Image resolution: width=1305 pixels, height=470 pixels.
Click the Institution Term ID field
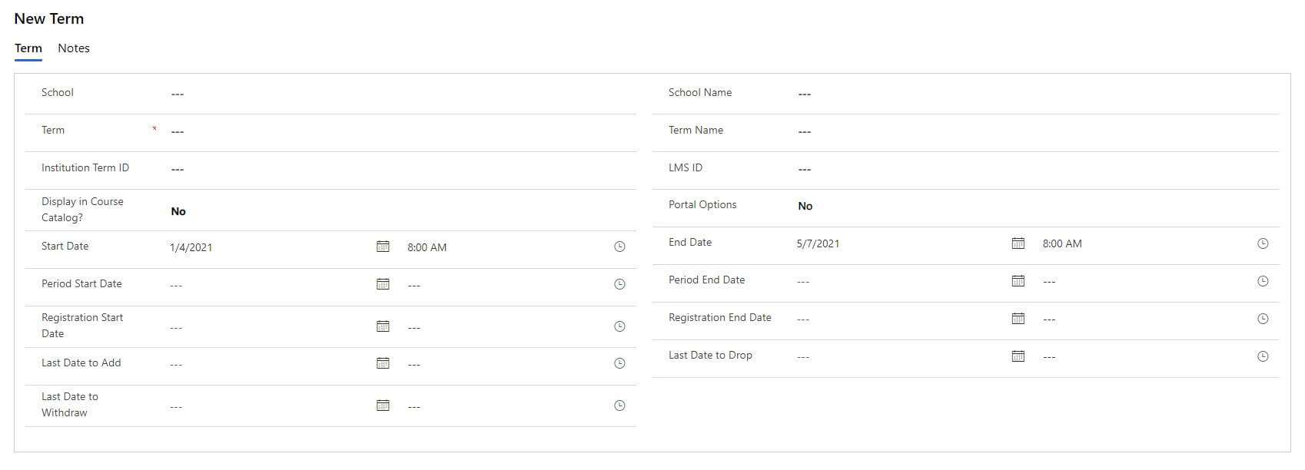coord(400,169)
